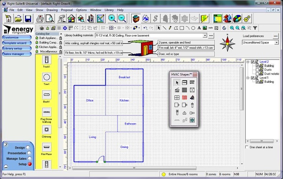This screenshot has height=179, width=283.
Task: Click the pie chart icon
Action: pyautogui.click(x=237, y=18)
